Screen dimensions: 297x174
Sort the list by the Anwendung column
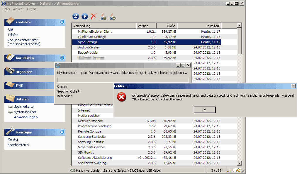[x=104, y=26]
